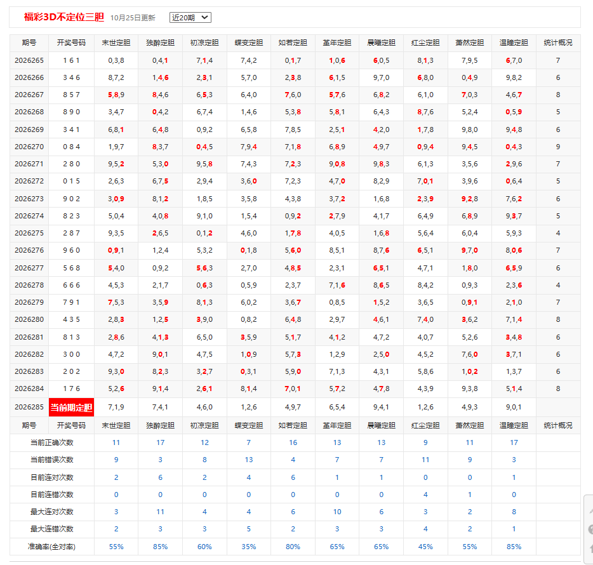Click the 开奖号码 header in the top row

pos(72,43)
